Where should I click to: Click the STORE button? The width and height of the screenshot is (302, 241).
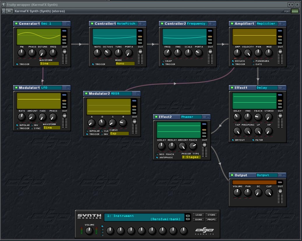[x=211, y=215]
